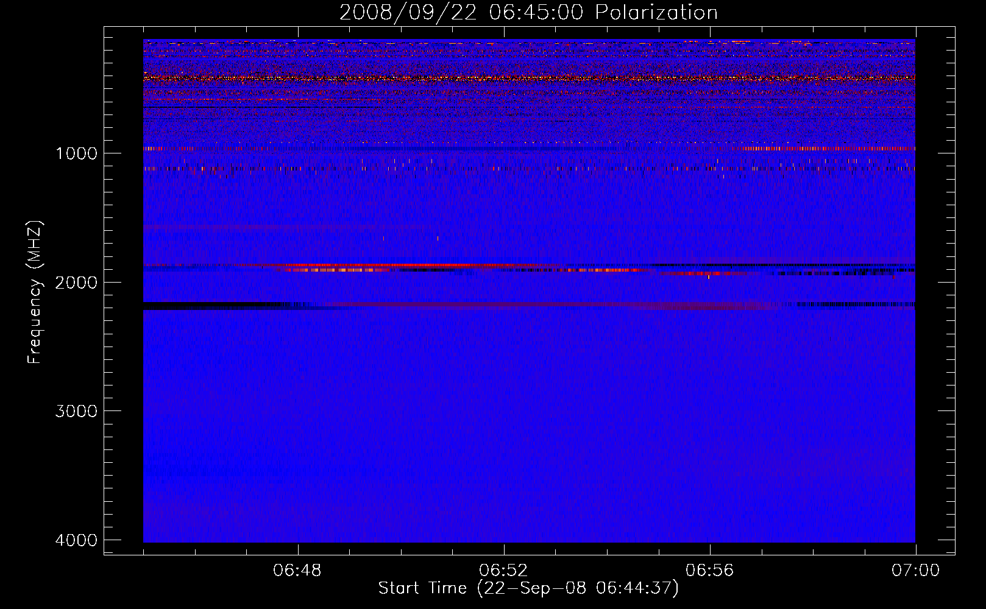
Task: Click the black strip at the right end near 2200 MHz
Action: [853, 304]
